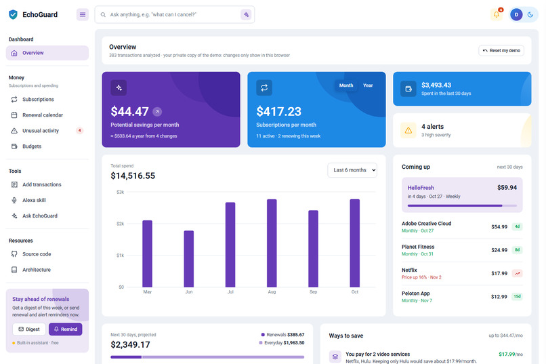Click the $14,516.55 total spend value
The height and width of the screenshot is (364, 546).
(133, 176)
